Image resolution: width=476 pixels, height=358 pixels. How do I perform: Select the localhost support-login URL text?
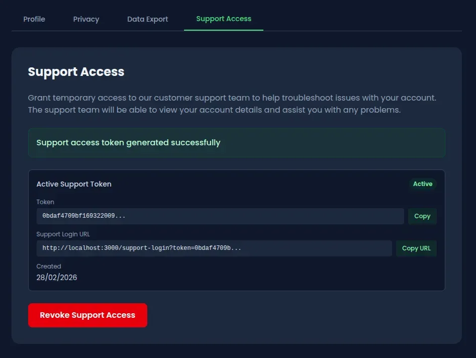(141, 248)
